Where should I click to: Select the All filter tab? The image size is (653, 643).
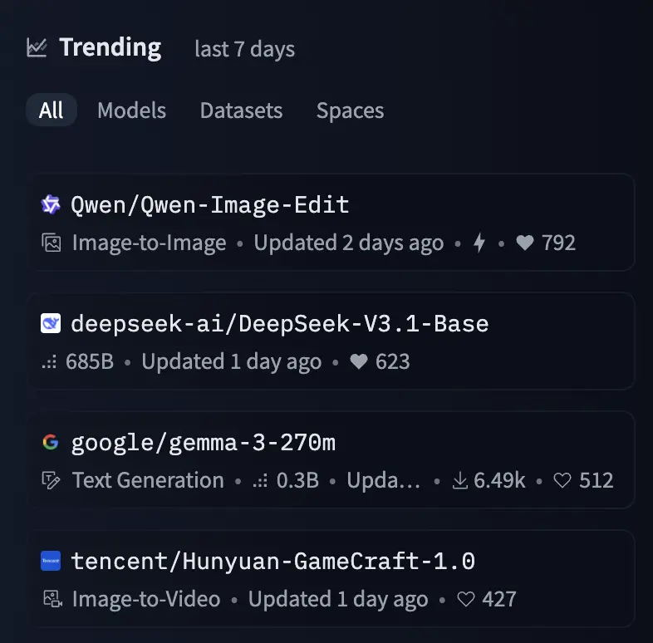[51, 110]
